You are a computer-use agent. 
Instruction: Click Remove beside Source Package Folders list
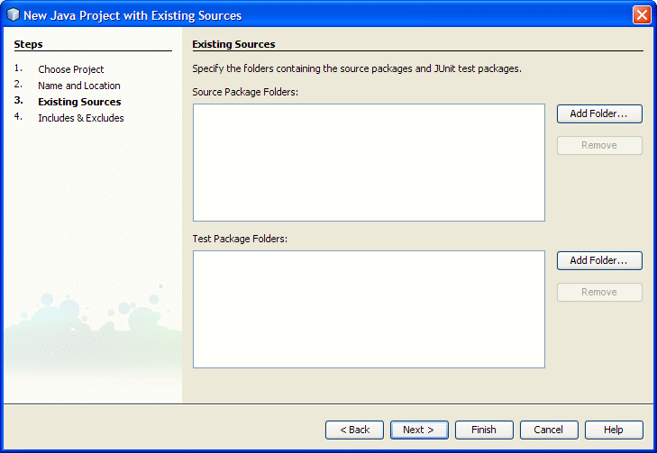(x=599, y=145)
